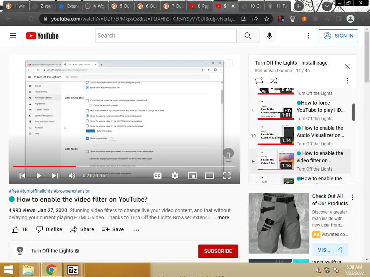Share the video
The width and height of the screenshot is (370, 277).
pos(82,229)
